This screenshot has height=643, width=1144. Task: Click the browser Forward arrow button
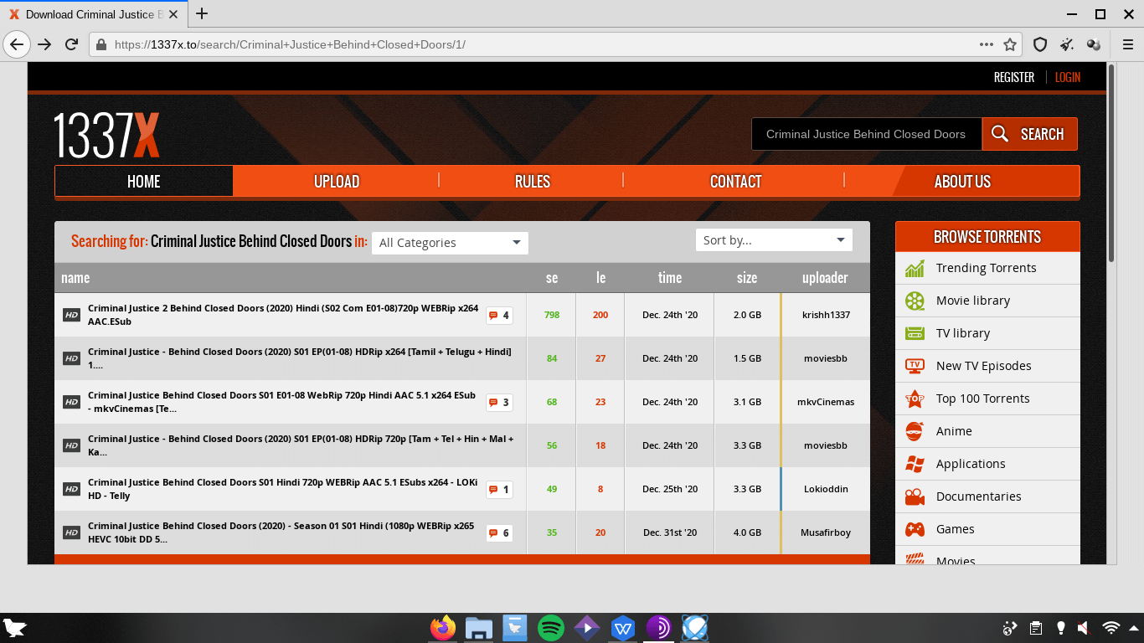pyautogui.click(x=44, y=44)
